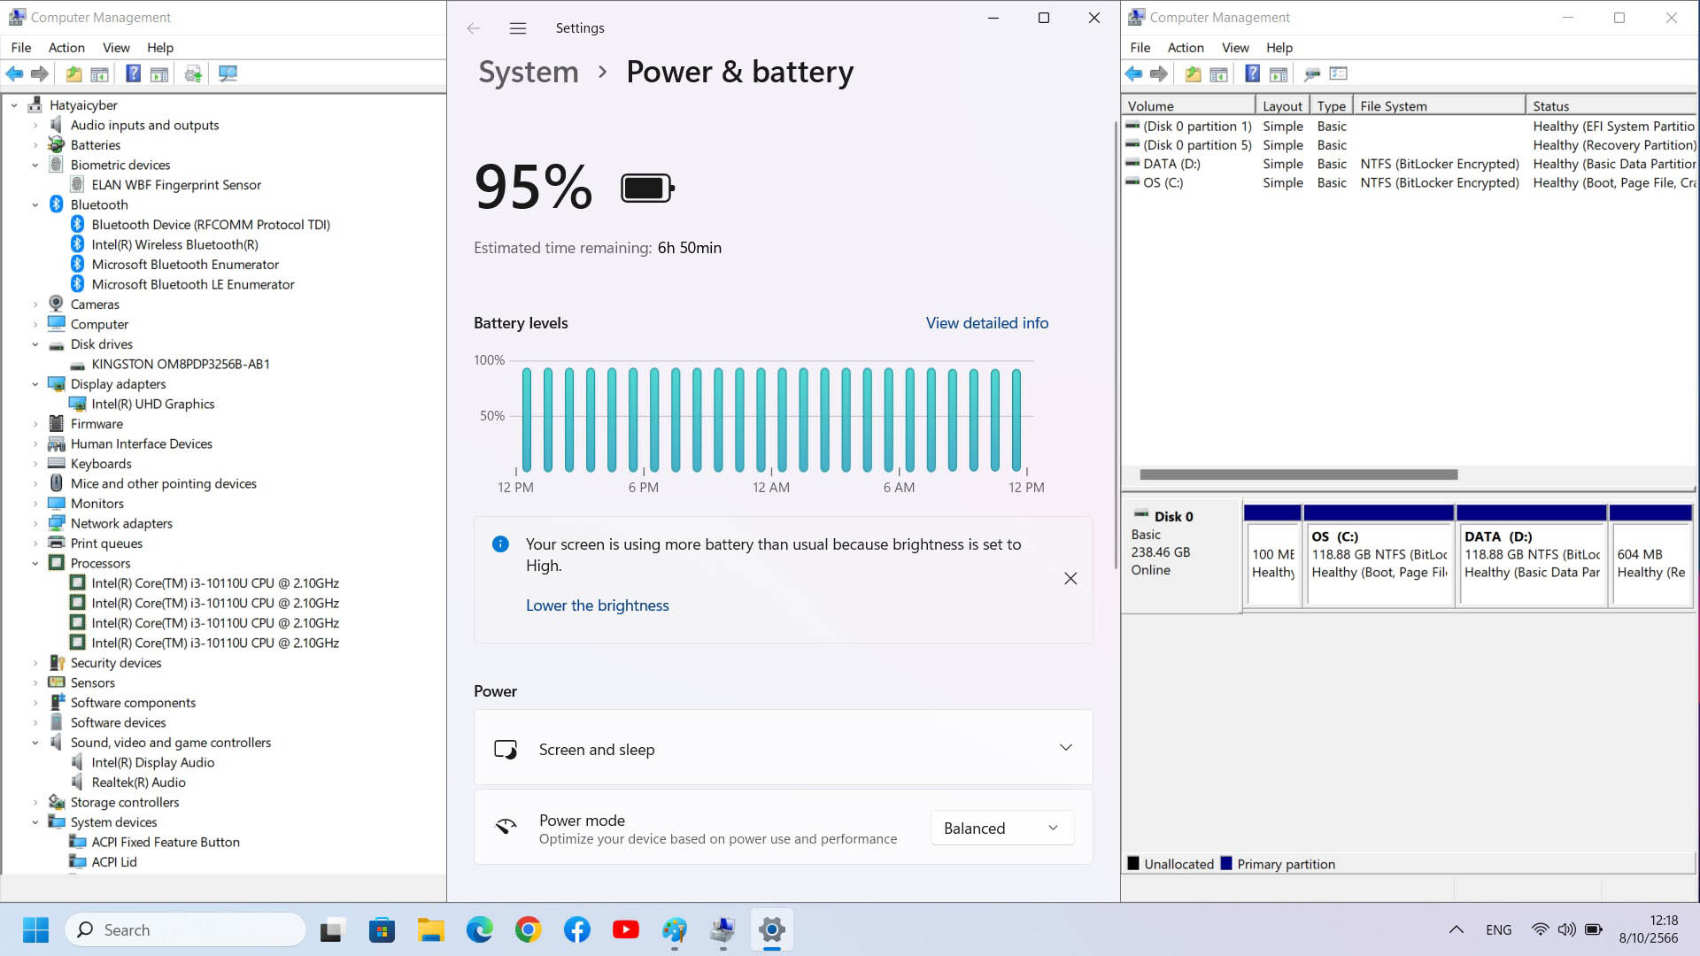1700x956 pixels.
Task: Click System breadcrumb in Settings
Action: (529, 72)
